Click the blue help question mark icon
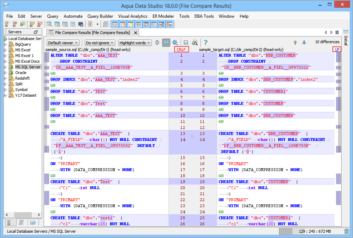Screen dimensions: 353x238 tap(205, 42)
